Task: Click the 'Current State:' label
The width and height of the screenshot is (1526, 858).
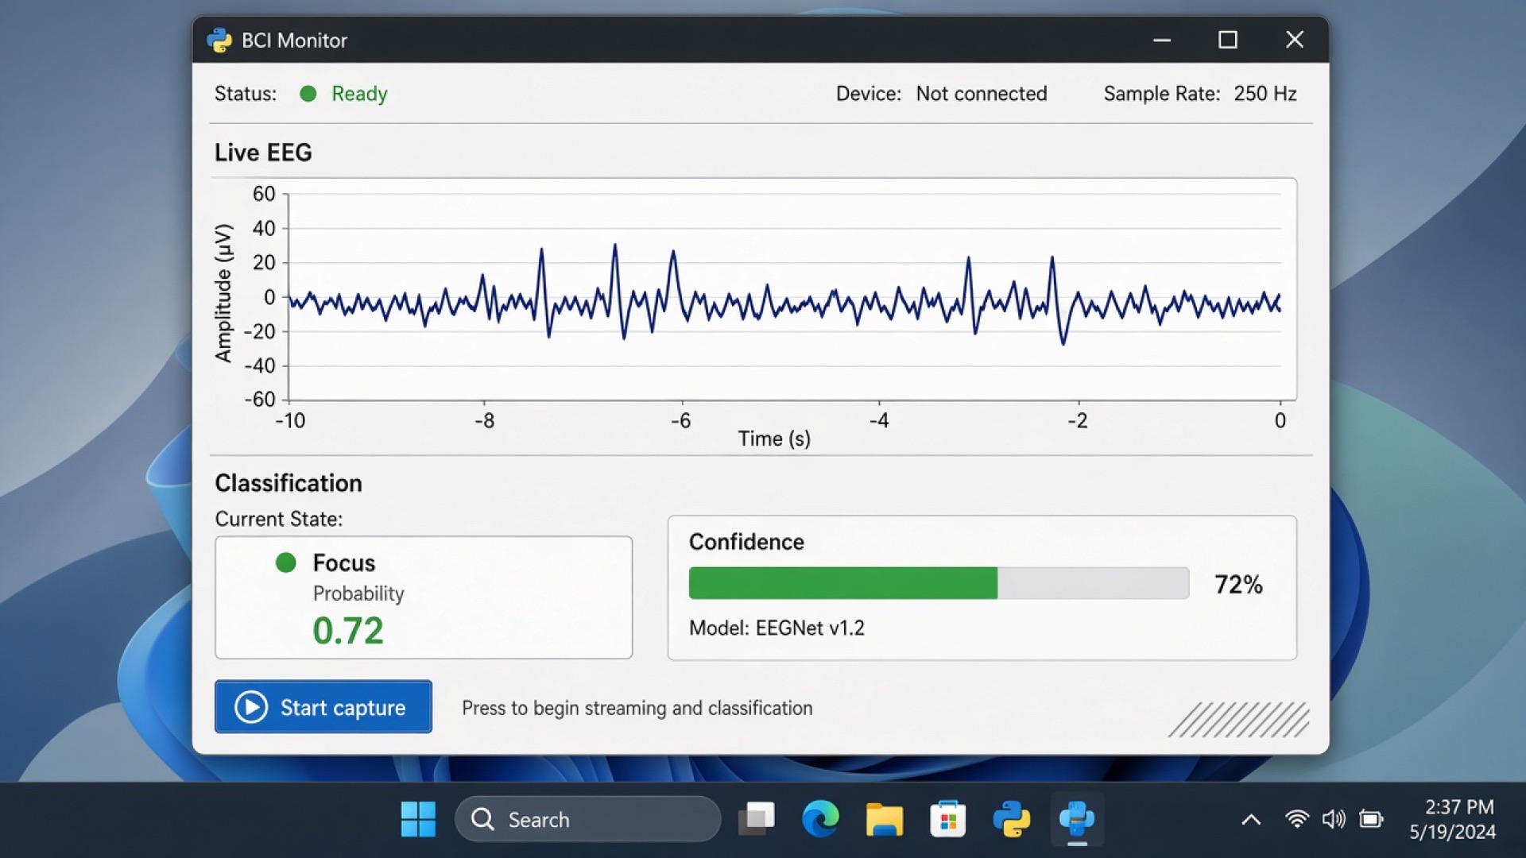Action: (x=279, y=519)
